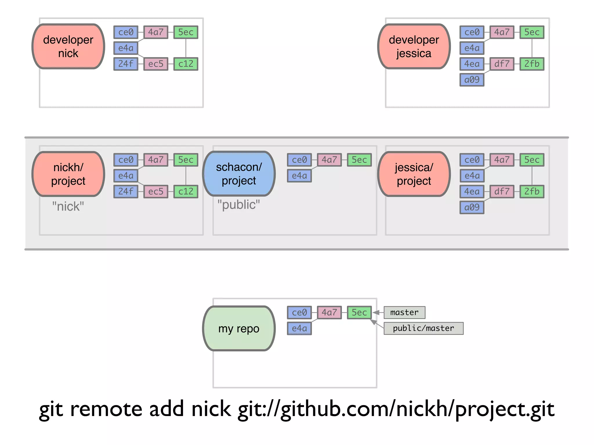Click 4a7 commit in developer nick box
Screen dimensions: 594x445
[156, 32]
